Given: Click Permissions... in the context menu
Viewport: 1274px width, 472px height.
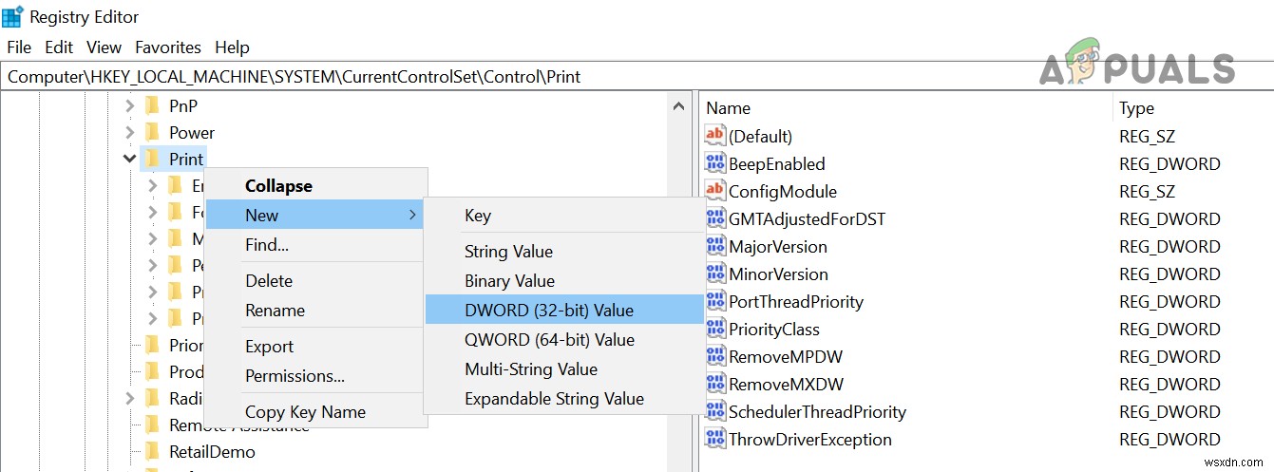Looking at the screenshot, I should [295, 376].
